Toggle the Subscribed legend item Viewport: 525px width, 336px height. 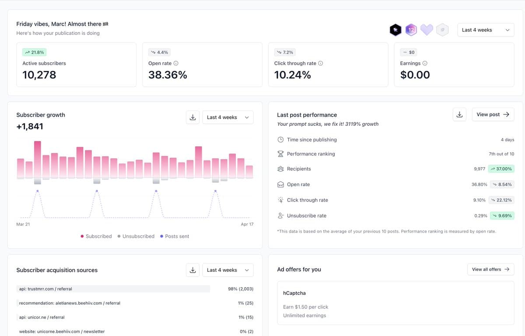click(96, 236)
